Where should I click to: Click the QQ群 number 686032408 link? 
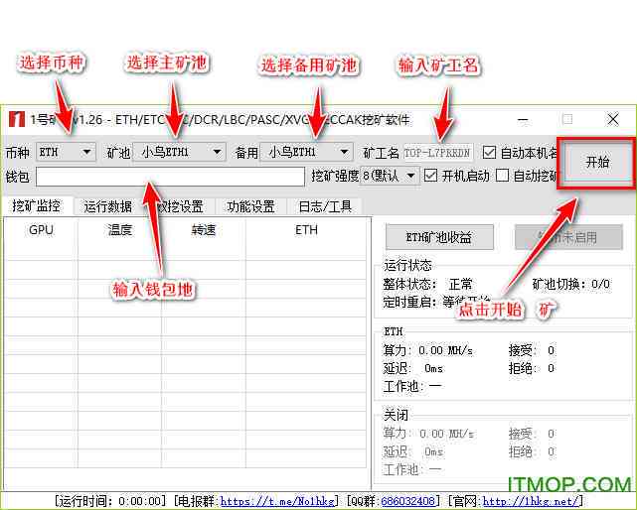click(407, 501)
